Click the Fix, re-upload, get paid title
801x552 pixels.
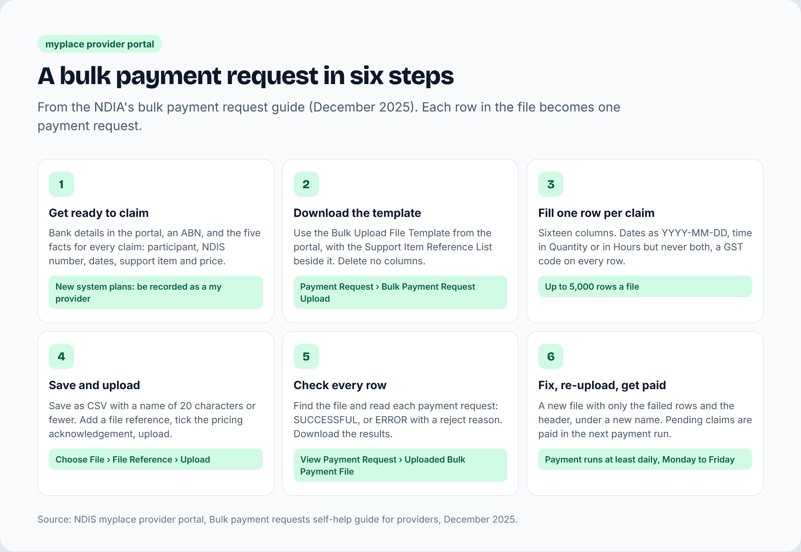[602, 385]
